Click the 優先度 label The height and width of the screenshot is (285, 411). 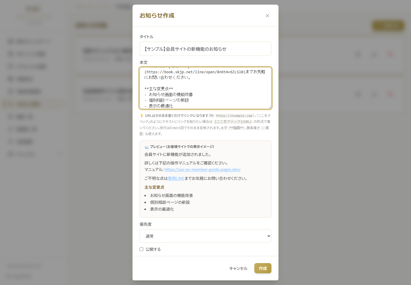146,224
